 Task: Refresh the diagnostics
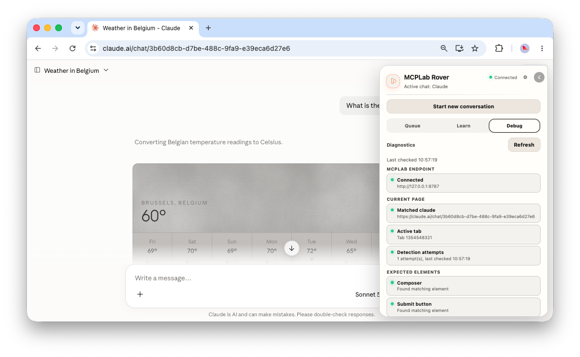pyautogui.click(x=524, y=145)
